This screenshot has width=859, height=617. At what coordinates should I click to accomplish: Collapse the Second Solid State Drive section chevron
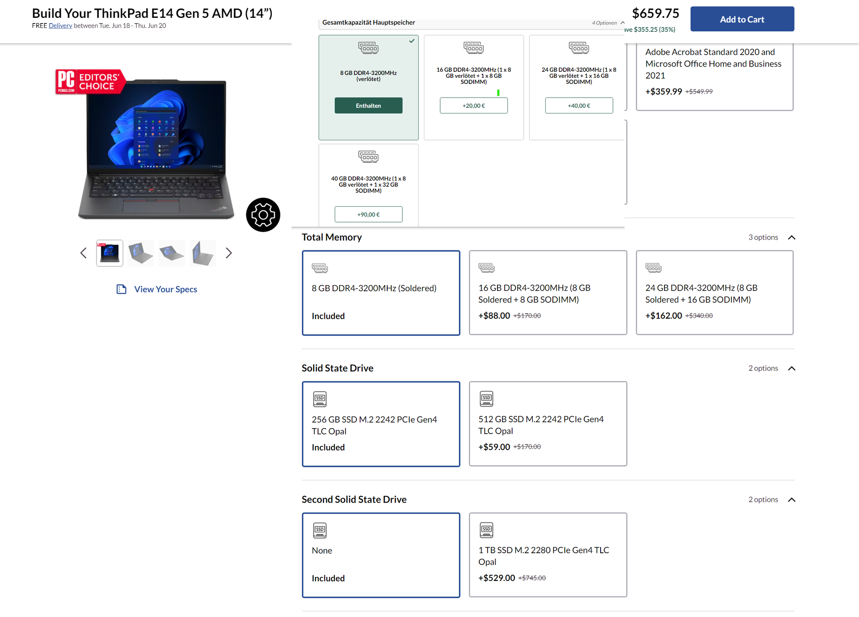[792, 500]
